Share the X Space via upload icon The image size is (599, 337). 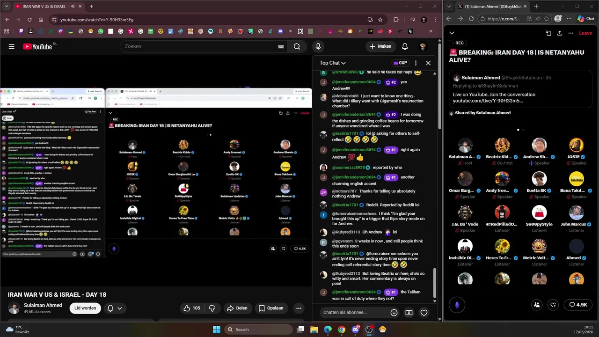560,33
